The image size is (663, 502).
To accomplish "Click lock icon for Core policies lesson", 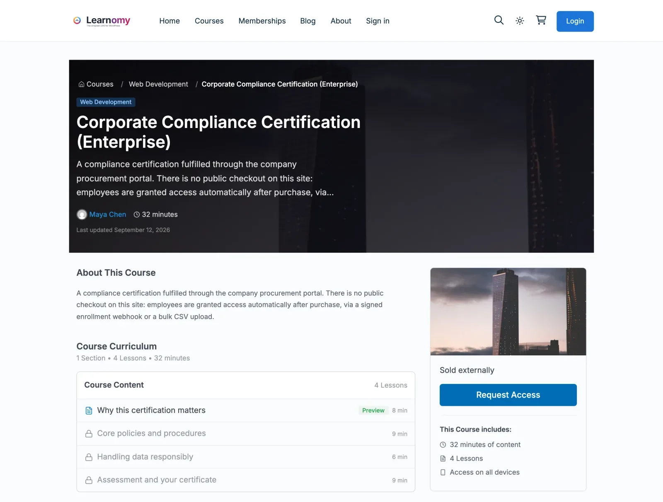I will tap(89, 434).
